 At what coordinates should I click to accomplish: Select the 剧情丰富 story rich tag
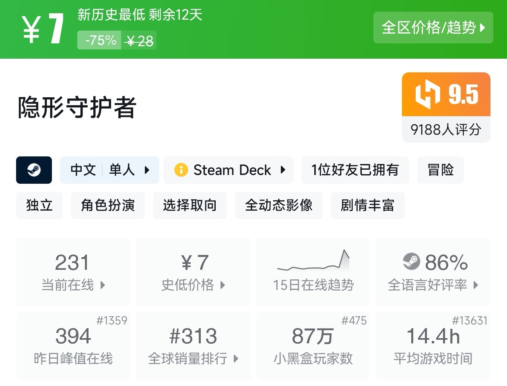tap(368, 205)
